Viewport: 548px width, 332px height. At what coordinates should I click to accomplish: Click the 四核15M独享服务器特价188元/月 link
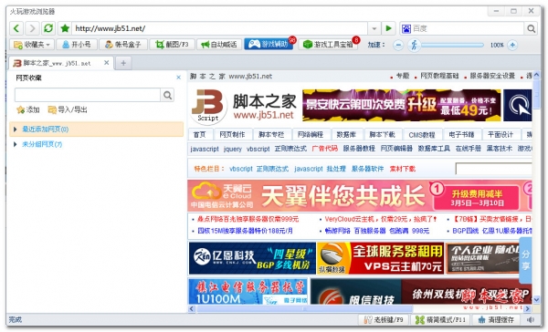tap(245, 231)
